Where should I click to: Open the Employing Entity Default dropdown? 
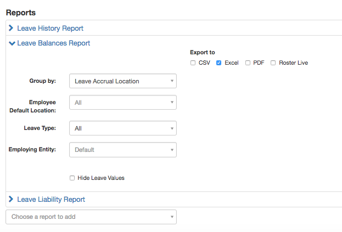(123, 150)
